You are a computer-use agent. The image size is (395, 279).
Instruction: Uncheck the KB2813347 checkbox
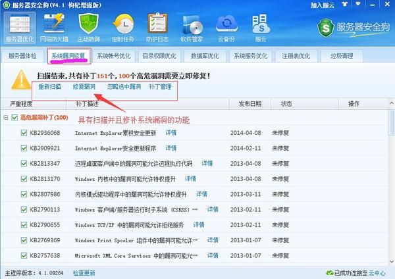pyautogui.click(x=24, y=163)
